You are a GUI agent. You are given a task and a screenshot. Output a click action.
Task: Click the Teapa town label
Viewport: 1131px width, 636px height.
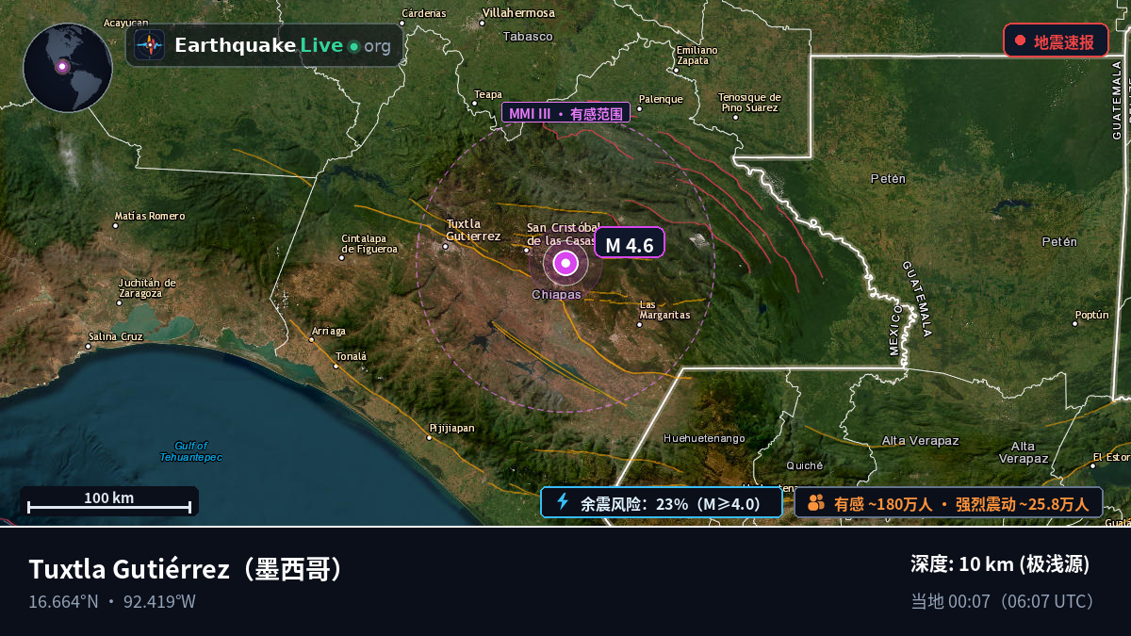488,94
